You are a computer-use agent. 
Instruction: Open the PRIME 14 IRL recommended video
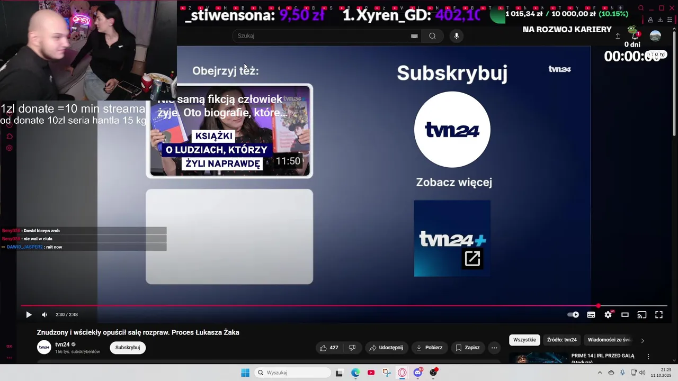click(538, 358)
